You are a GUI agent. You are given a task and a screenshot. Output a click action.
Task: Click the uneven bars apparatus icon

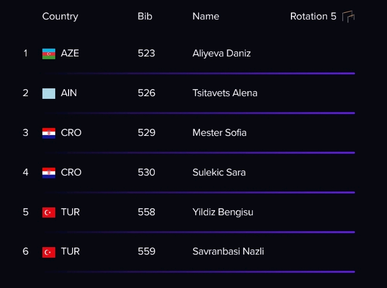click(348, 17)
